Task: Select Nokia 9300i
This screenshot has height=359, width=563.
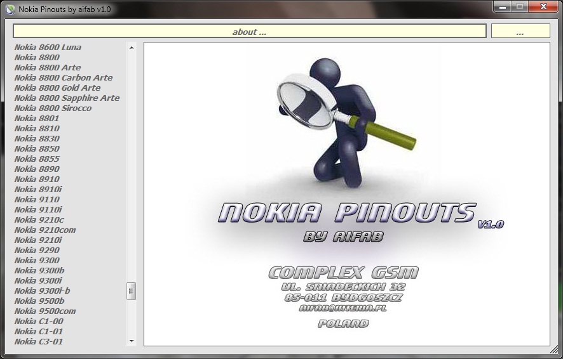Action: (x=38, y=280)
